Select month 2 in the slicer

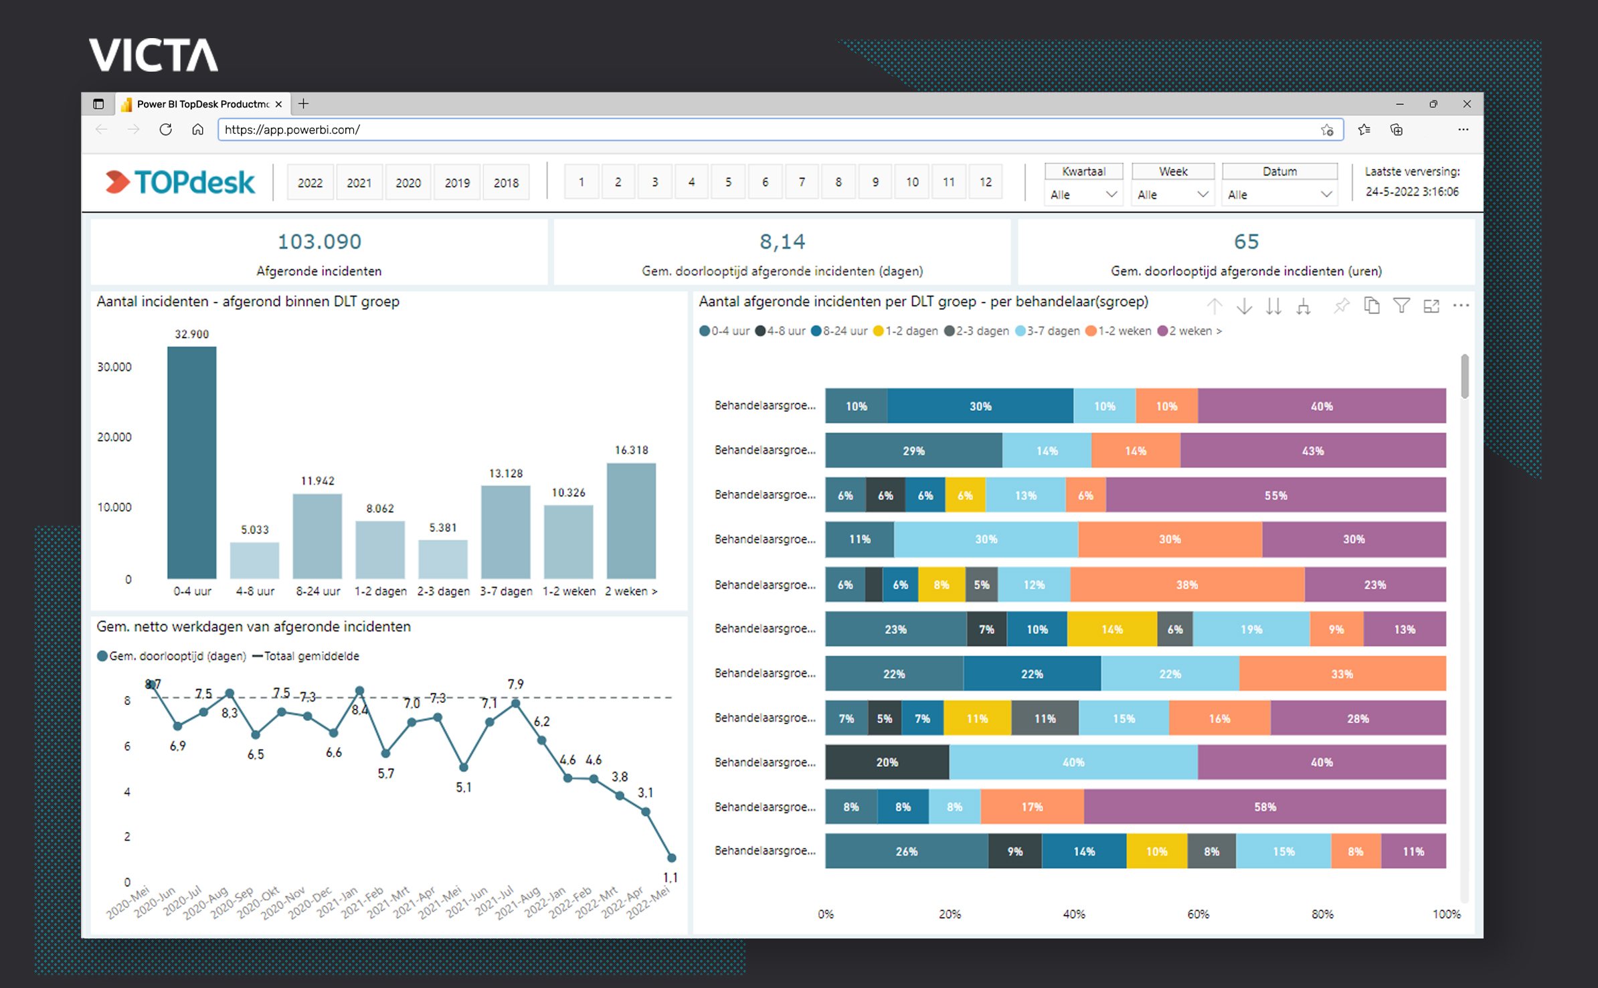point(618,182)
